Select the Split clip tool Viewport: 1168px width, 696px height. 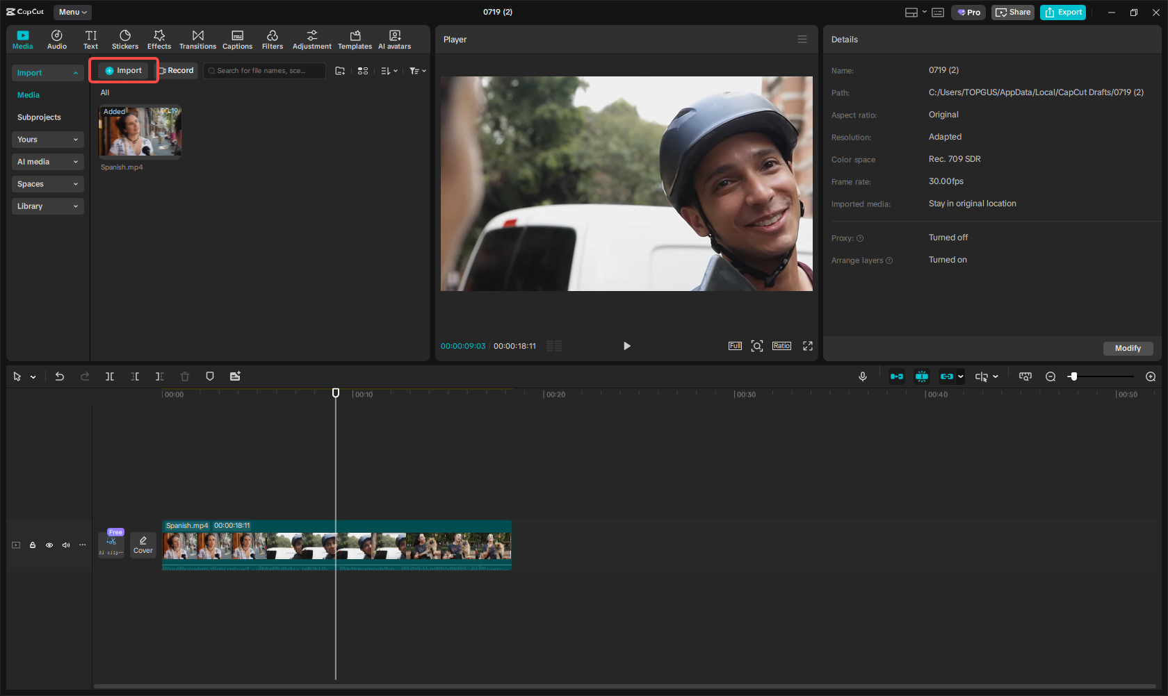tap(109, 376)
